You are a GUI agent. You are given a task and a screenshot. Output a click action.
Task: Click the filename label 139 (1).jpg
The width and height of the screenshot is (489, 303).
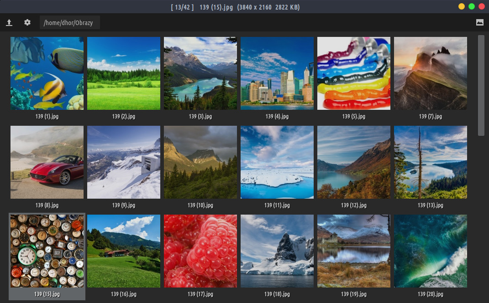click(x=47, y=116)
